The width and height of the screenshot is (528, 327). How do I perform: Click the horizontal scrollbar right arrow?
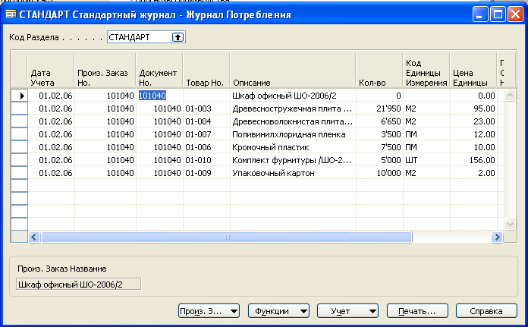(x=497, y=237)
